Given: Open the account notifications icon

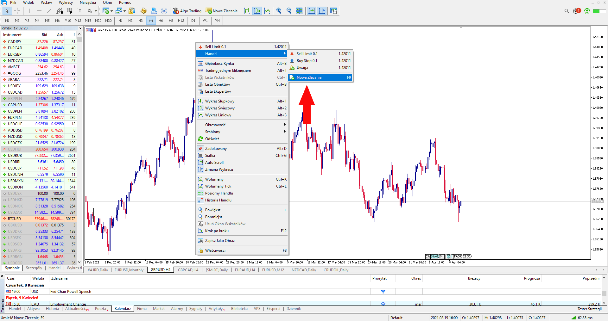Looking at the screenshot, I should pyautogui.click(x=577, y=11).
